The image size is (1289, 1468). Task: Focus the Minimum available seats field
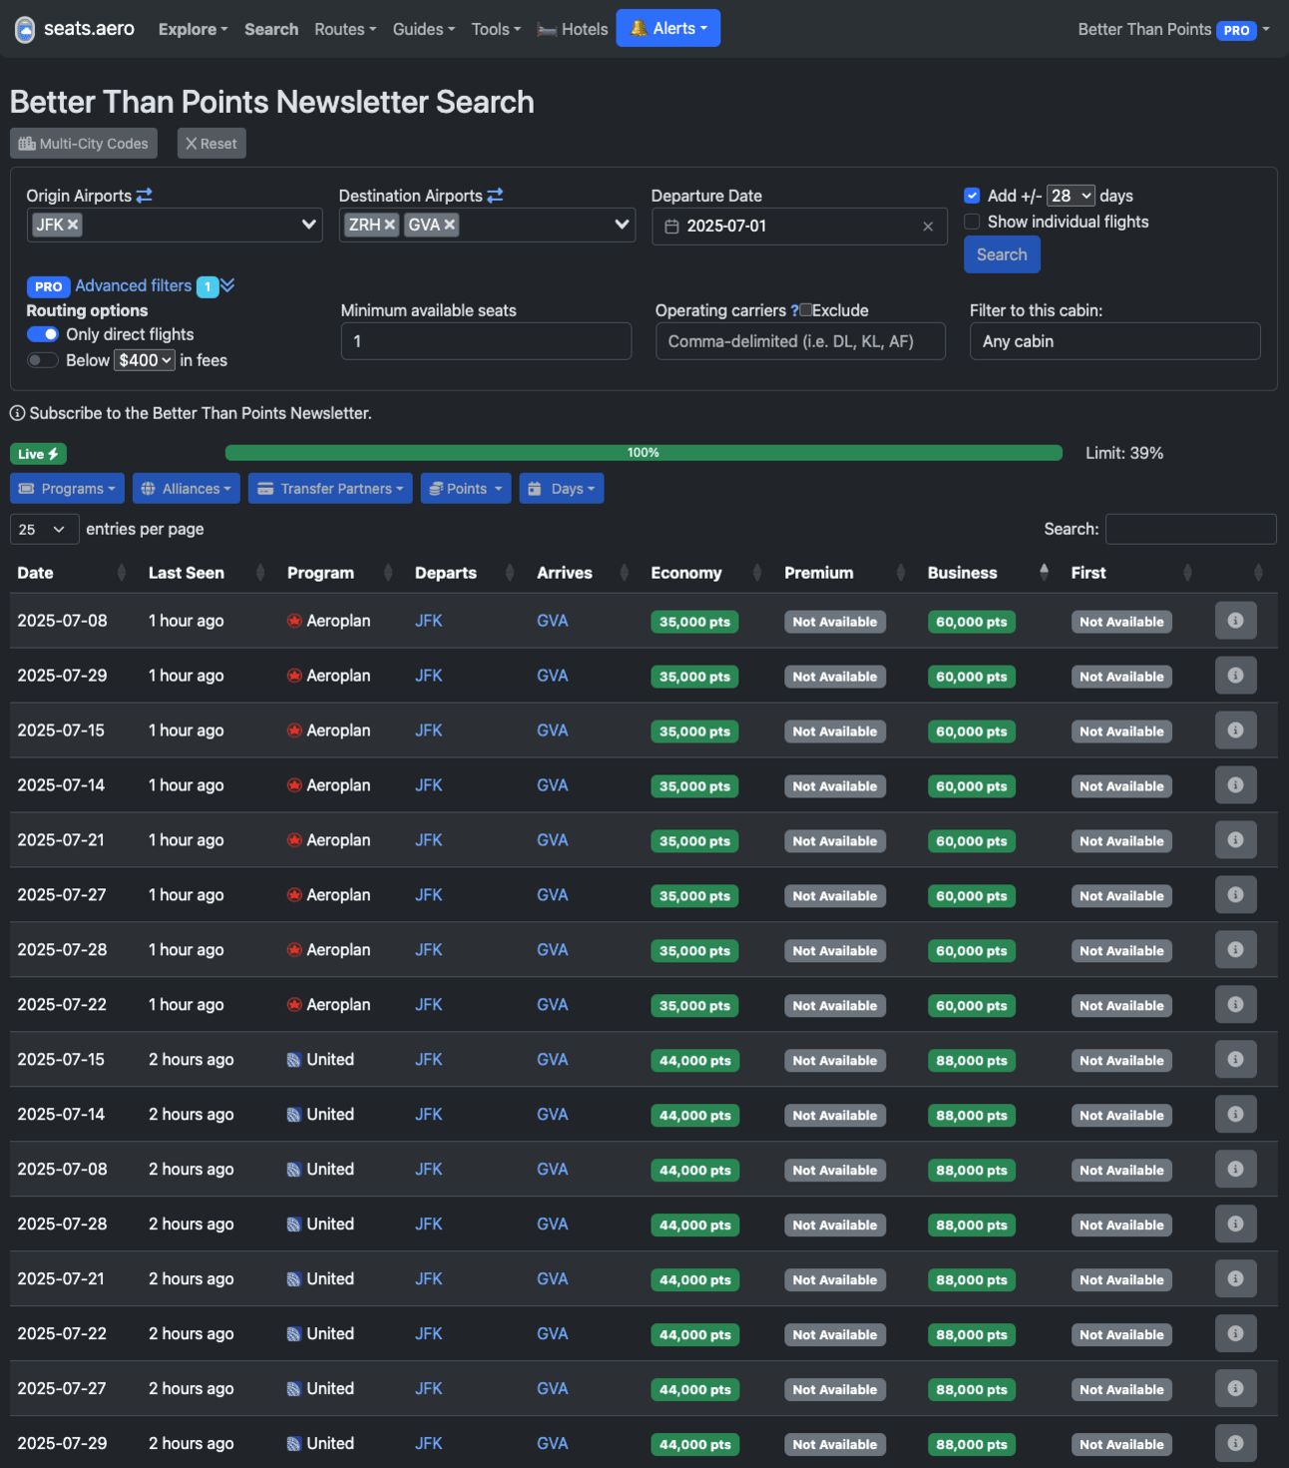(486, 341)
